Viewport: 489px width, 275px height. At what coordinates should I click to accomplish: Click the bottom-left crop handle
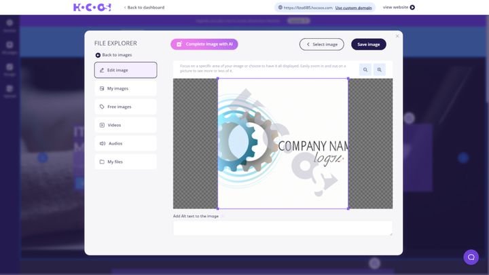tap(218, 208)
